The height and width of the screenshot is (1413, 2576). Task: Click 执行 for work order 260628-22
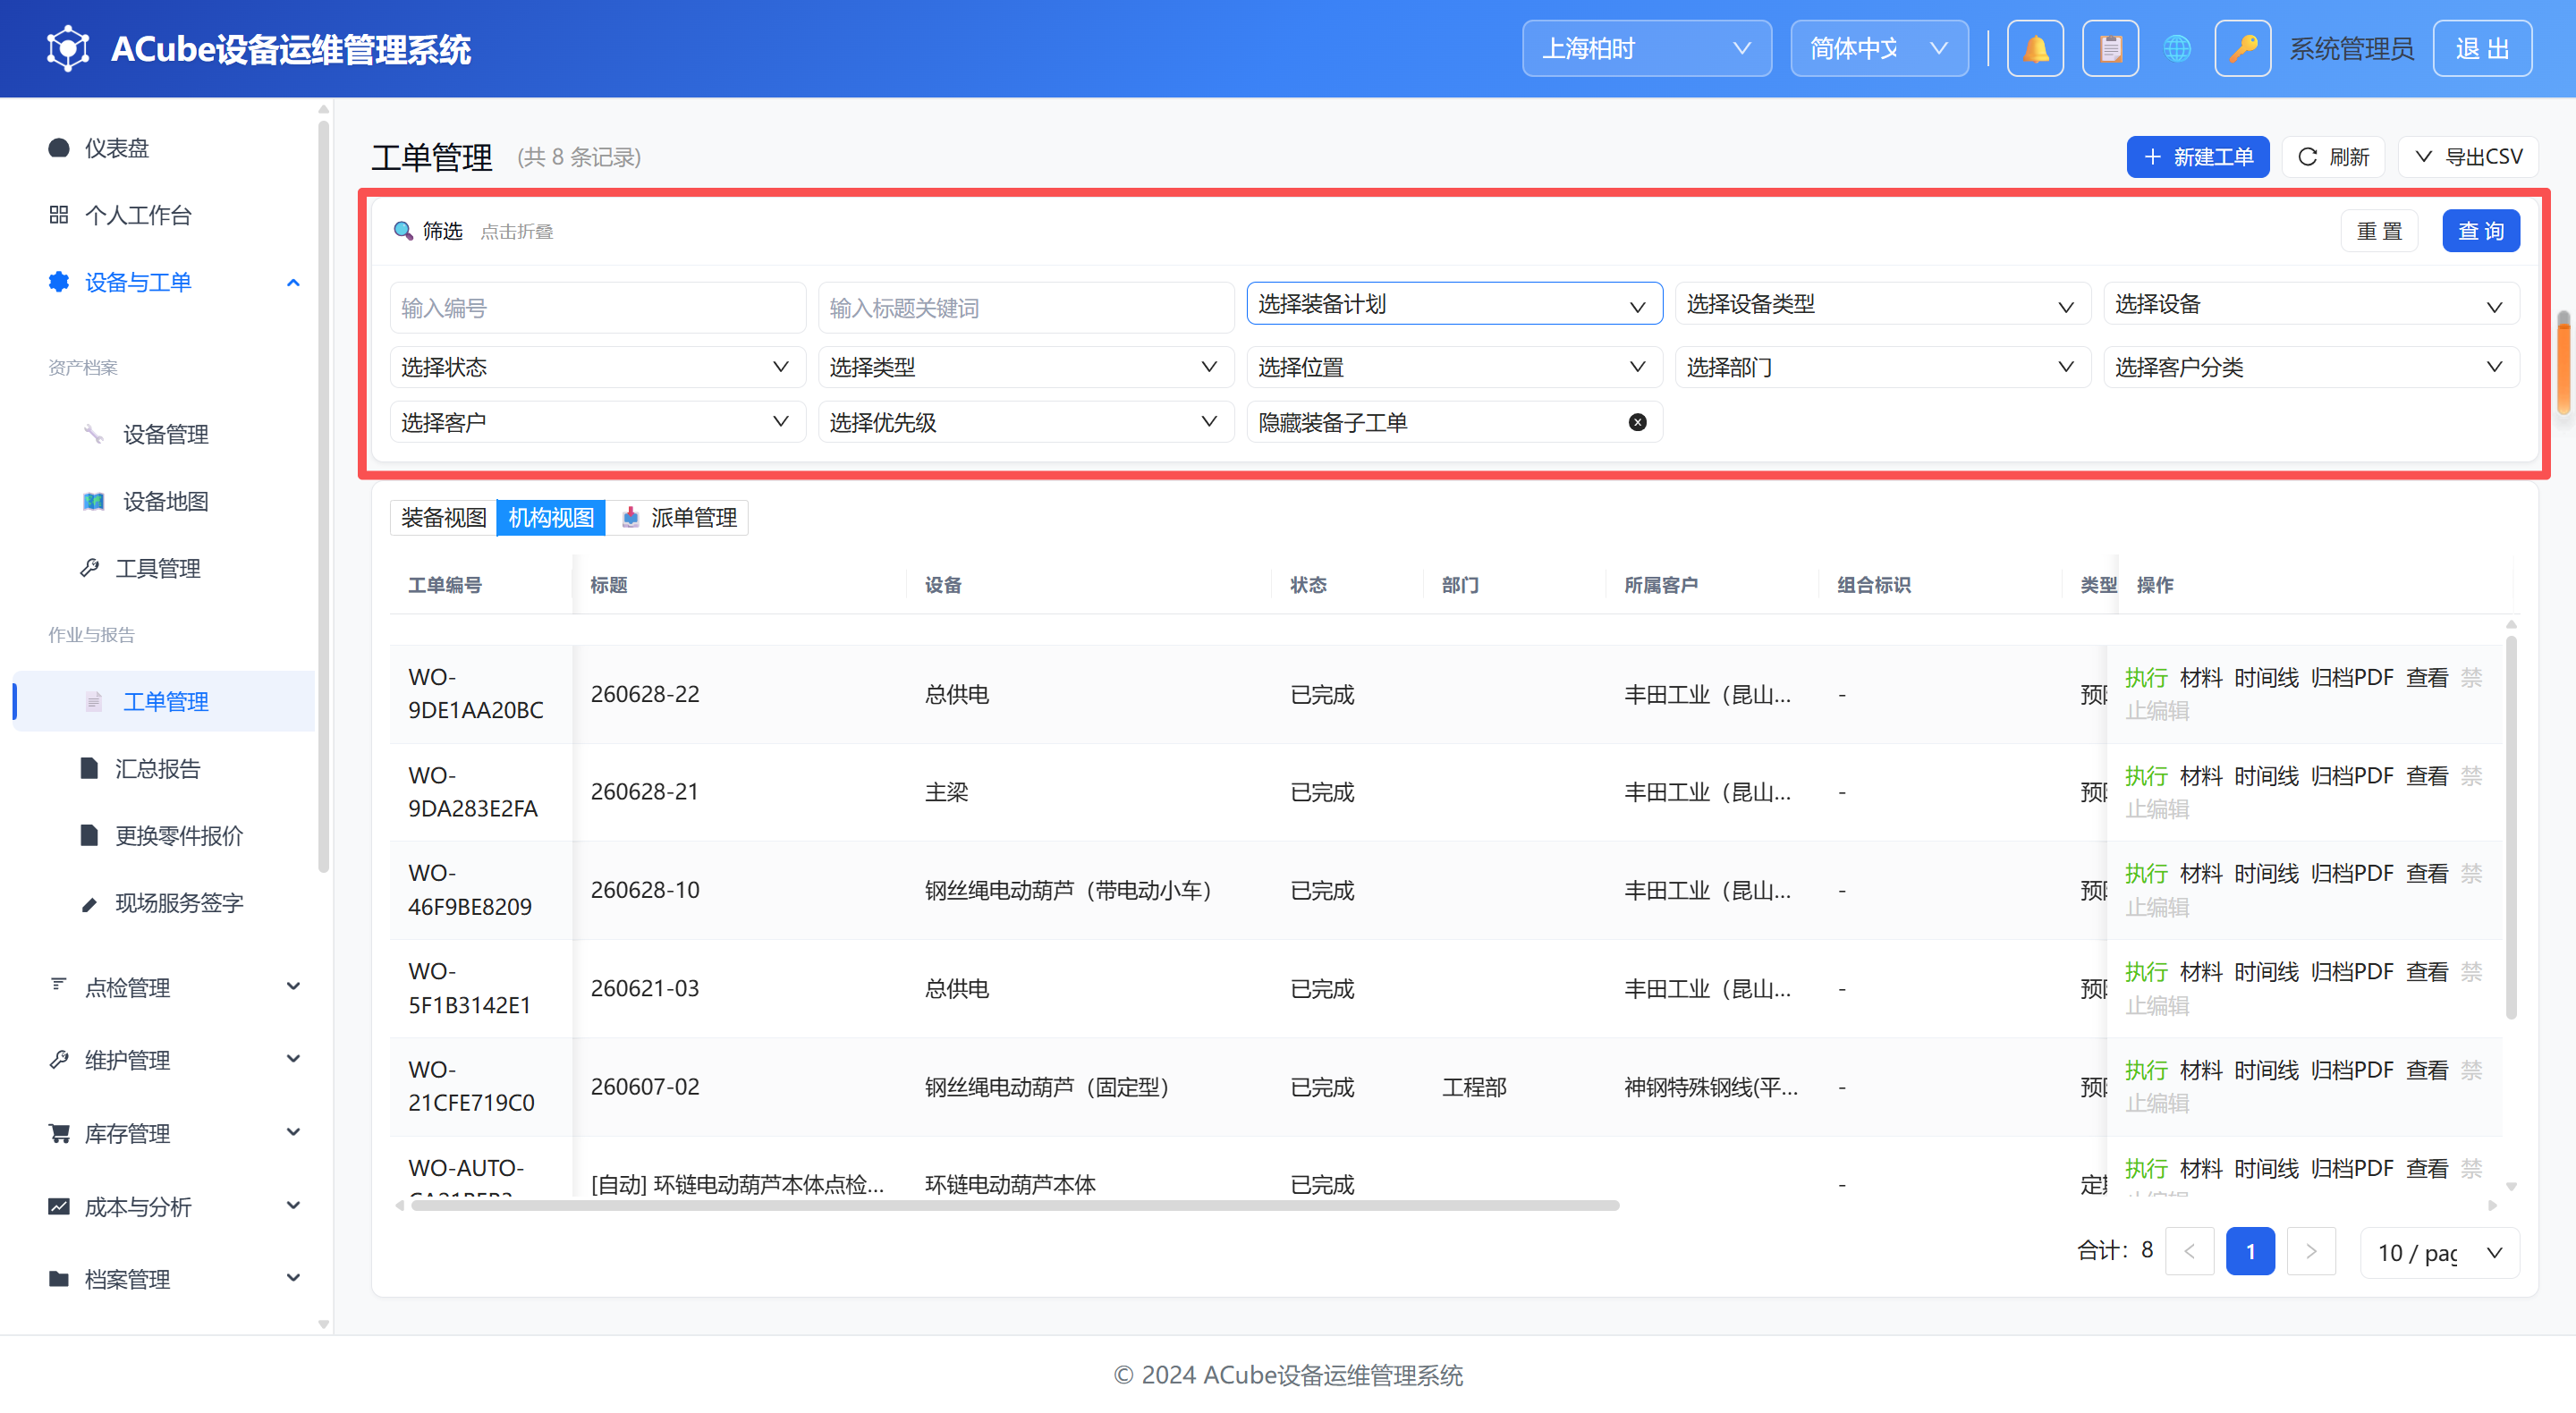(2146, 677)
